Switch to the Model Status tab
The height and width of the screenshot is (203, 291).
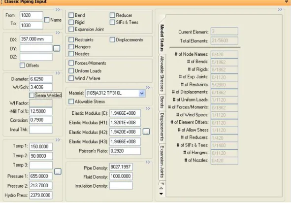[x=162, y=38]
